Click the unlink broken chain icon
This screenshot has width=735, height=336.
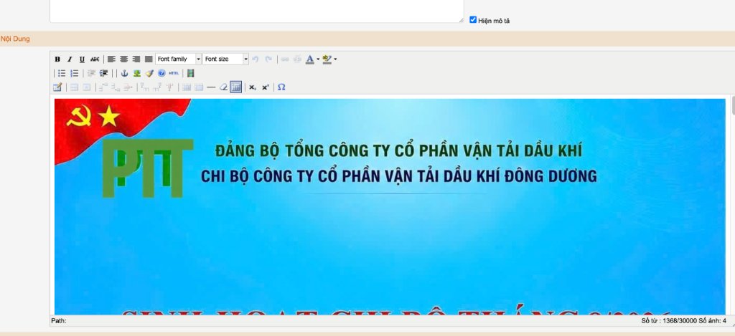tap(297, 59)
